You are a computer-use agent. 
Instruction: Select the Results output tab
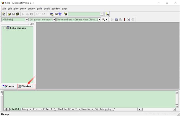(86, 109)
